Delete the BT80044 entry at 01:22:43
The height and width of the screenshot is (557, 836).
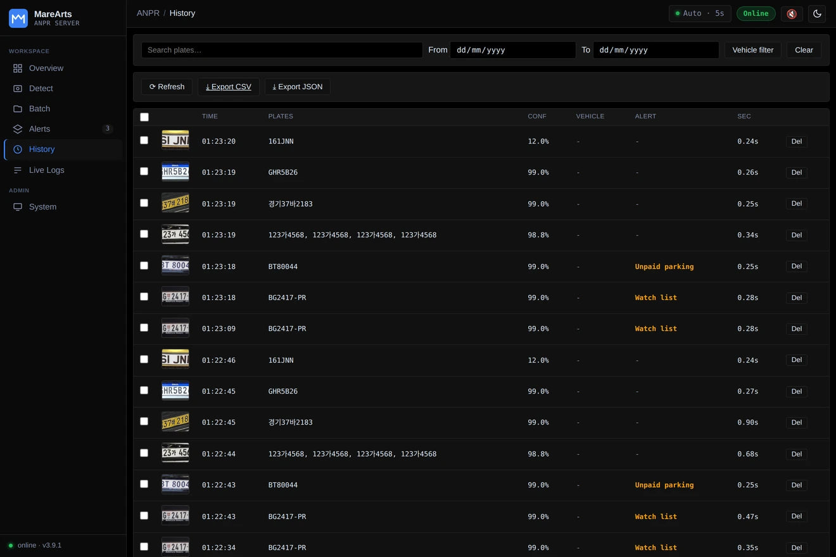click(797, 485)
